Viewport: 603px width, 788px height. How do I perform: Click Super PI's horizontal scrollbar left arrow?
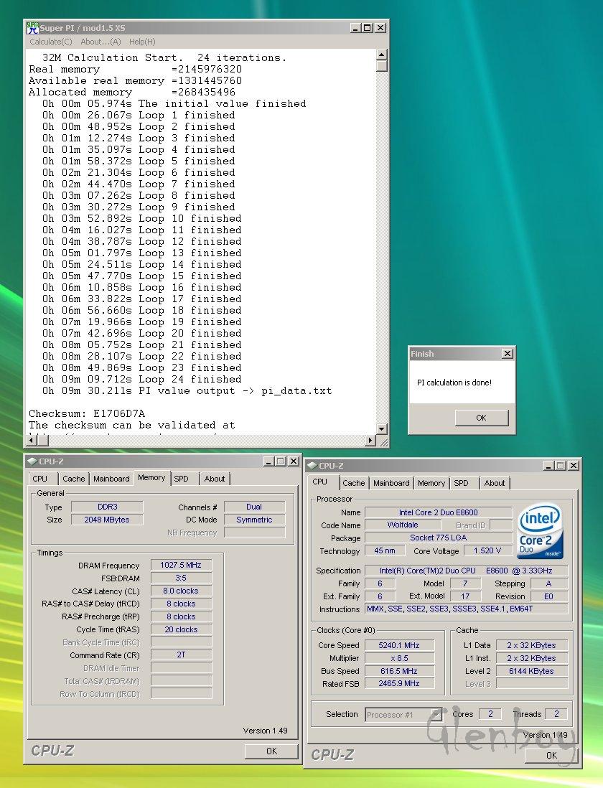(x=31, y=440)
